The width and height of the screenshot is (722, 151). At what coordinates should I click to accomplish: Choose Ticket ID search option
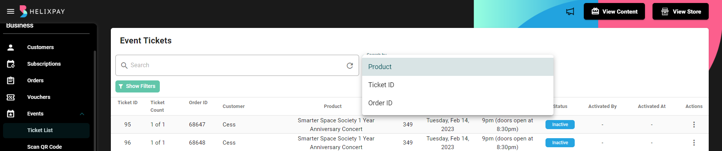pos(381,85)
